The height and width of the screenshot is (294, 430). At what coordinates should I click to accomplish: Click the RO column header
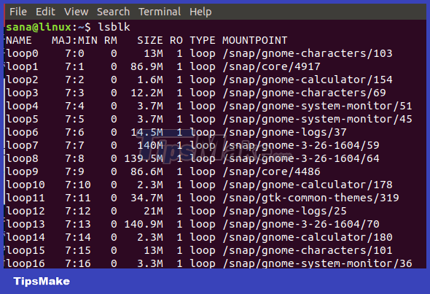pyautogui.click(x=176, y=40)
